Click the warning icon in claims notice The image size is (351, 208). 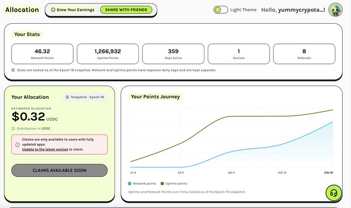coord(17,145)
